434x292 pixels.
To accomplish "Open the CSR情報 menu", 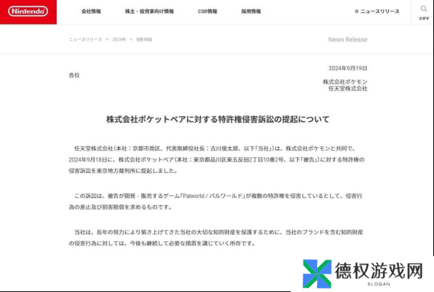I will (207, 11).
